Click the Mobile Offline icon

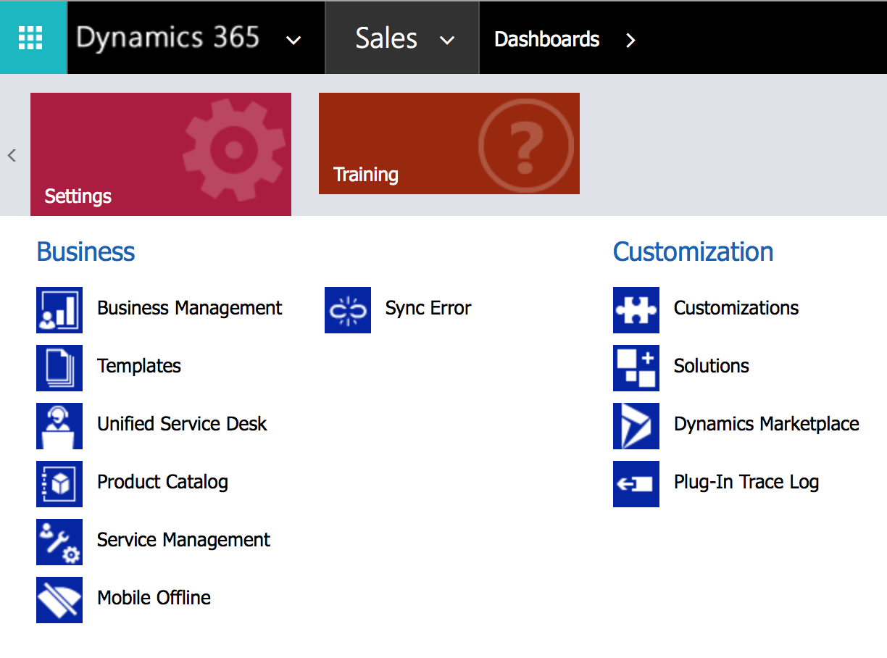point(59,600)
